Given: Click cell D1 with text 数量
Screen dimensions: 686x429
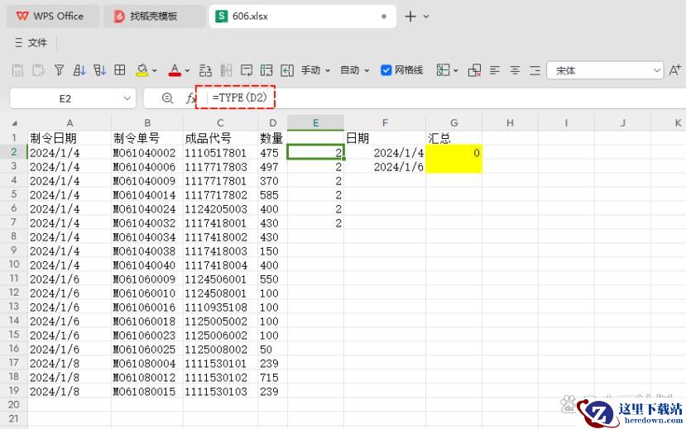Looking at the screenshot, I should [x=272, y=138].
